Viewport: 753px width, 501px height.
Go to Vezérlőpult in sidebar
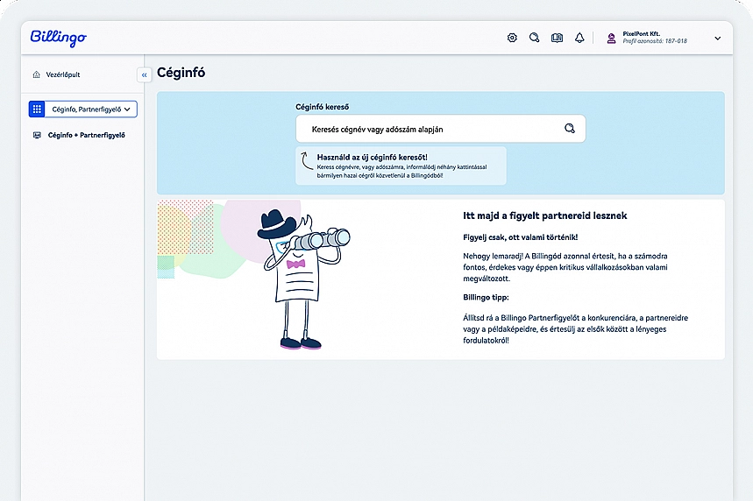coord(63,75)
